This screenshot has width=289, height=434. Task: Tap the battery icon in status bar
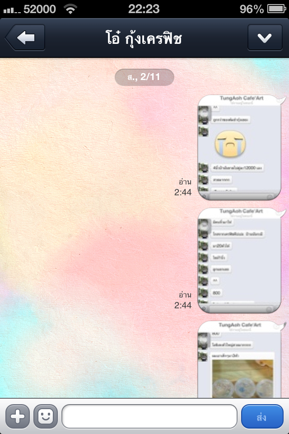coord(276,9)
